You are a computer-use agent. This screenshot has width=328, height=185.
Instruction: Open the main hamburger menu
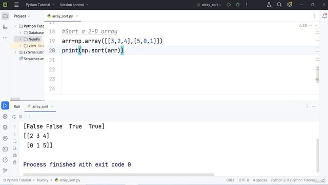(x=16, y=5)
